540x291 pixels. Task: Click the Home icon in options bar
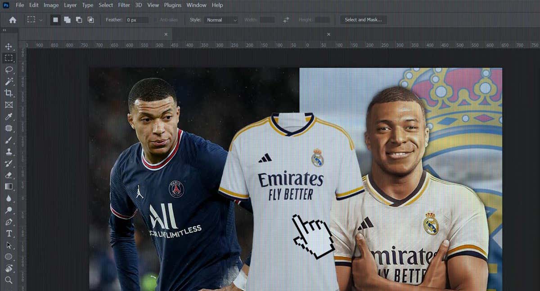[13, 20]
